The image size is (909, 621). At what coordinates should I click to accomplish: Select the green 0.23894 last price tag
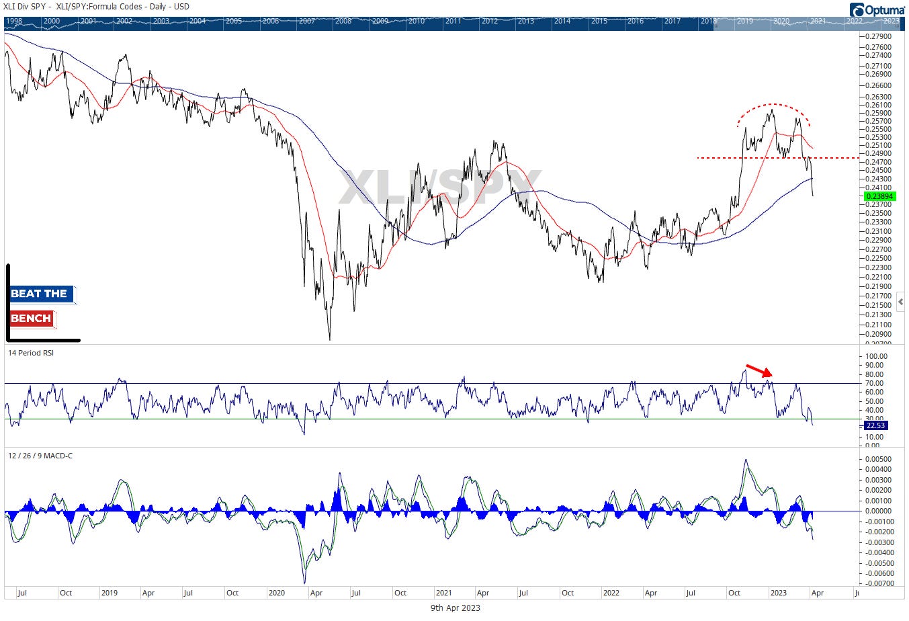(879, 196)
